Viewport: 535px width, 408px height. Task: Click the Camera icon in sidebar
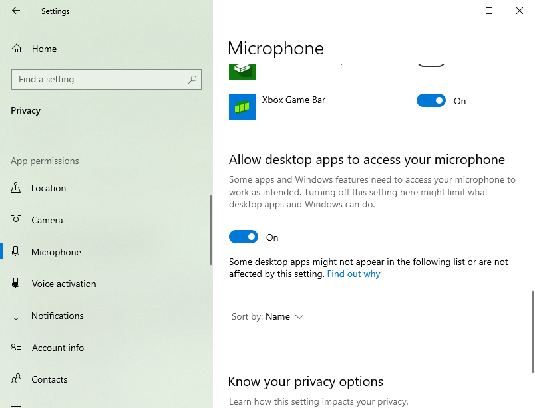tap(17, 220)
